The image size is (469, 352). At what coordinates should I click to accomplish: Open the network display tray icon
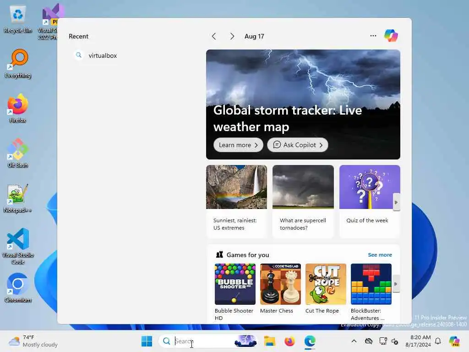coord(383,341)
